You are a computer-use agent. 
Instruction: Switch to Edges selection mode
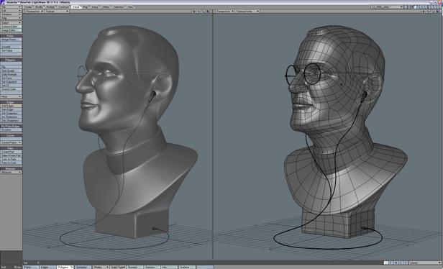pos(47,267)
